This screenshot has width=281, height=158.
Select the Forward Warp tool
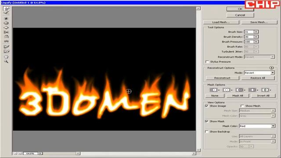pos(7,9)
